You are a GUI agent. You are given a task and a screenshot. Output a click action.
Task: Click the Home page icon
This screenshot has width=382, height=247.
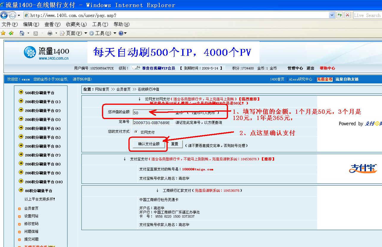pyautogui.click(x=22, y=33)
